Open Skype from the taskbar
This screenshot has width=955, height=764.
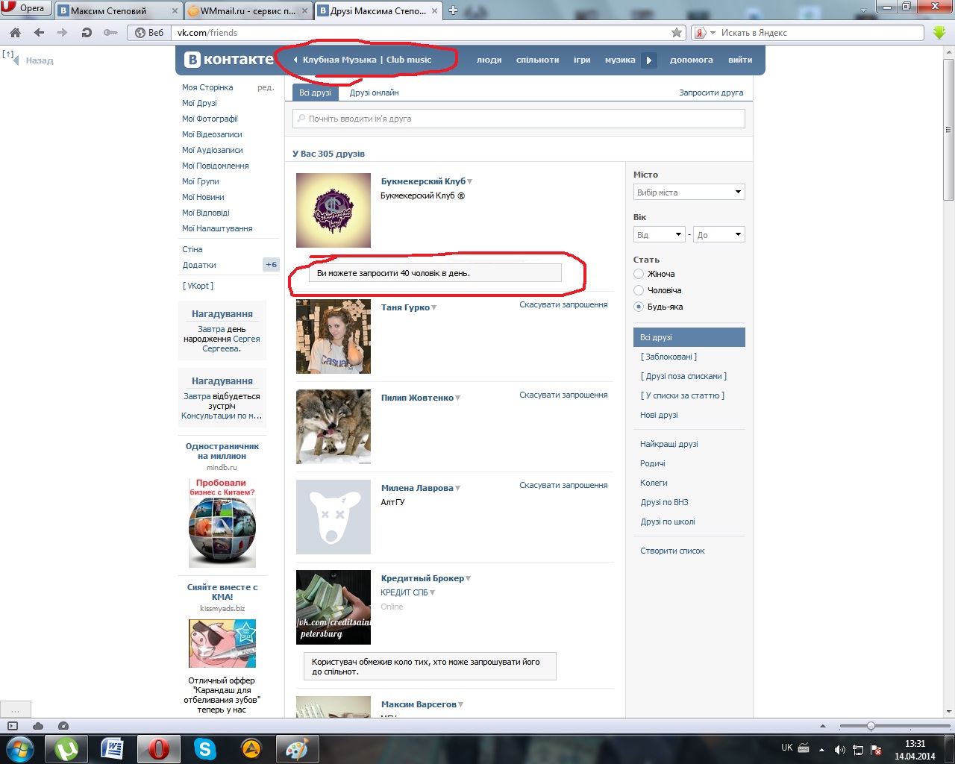pos(204,748)
